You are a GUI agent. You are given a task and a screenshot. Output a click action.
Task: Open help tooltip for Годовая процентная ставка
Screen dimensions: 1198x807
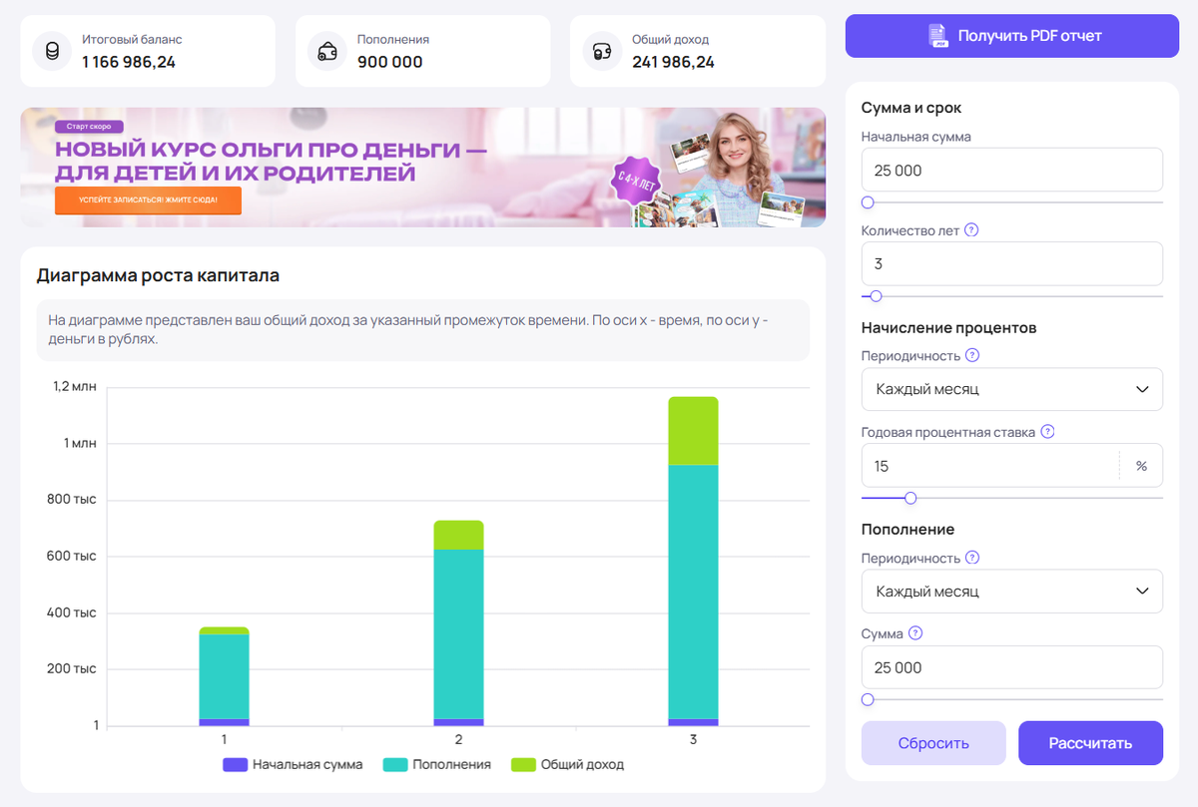1047,432
